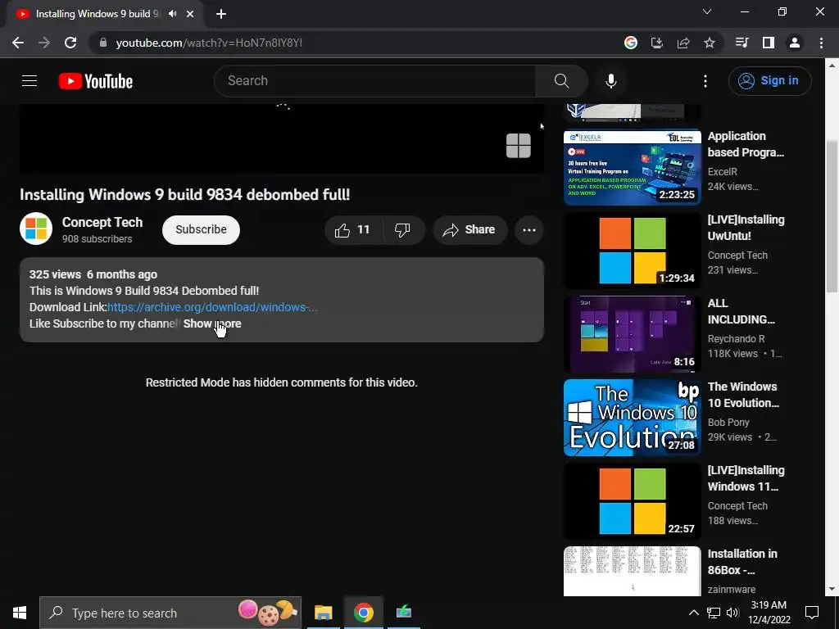Go to YouTube home via logo
The height and width of the screenshot is (629, 839).
pos(96,81)
